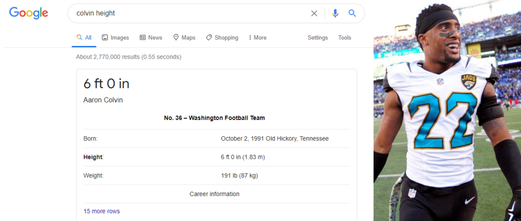
Task: Click the Shopping tag icon
Action: coord(209,37)
